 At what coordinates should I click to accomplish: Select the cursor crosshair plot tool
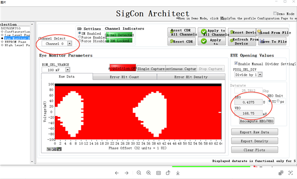pyautogui.click(x=49, y=149)
